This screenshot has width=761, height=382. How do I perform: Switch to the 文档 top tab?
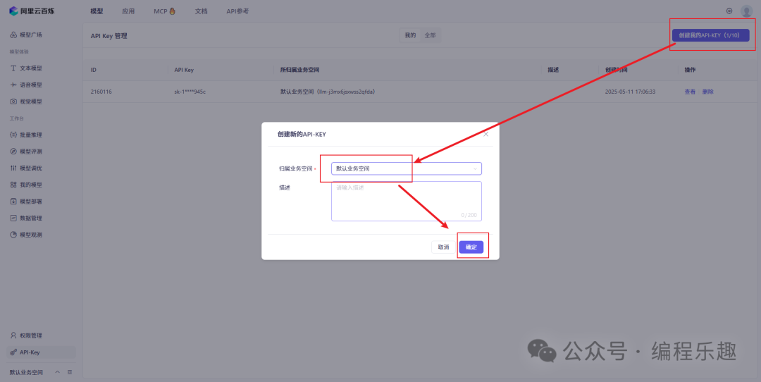201,11
